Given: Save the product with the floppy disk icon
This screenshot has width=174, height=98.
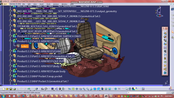Looking at the screenshot, I should [11, 89].
